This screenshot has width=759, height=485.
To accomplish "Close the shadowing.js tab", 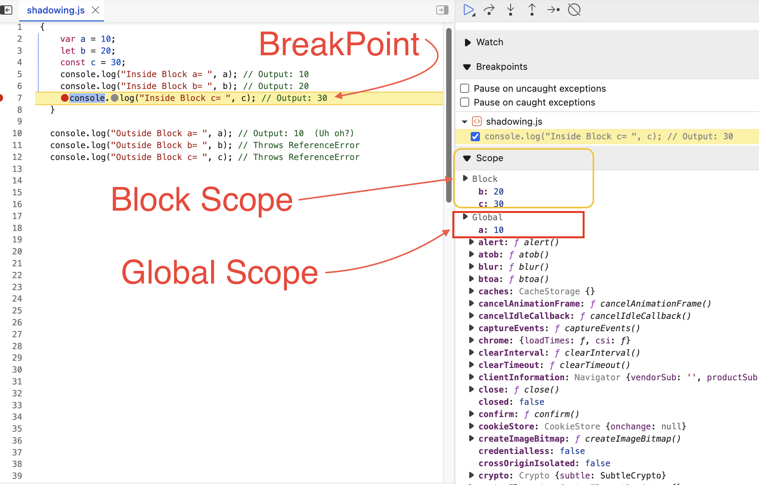I will click(x=96, y=10).
